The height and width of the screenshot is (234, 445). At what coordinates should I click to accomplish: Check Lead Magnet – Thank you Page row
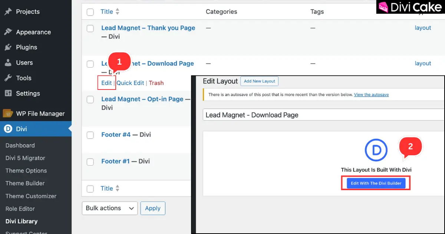pos(90,28)
